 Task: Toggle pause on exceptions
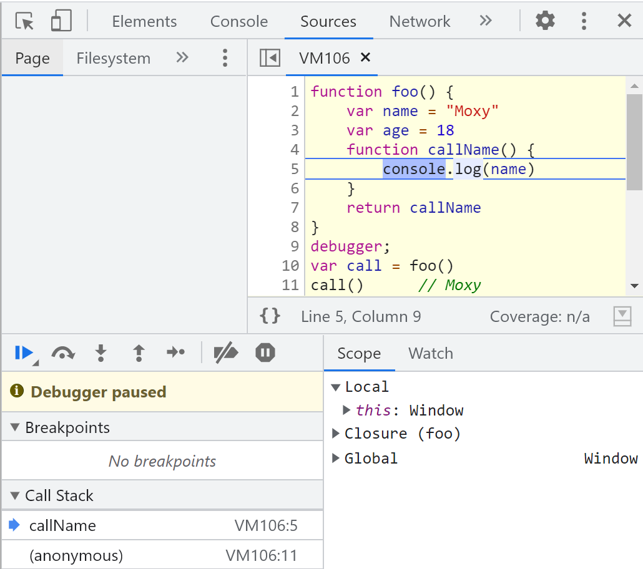(x=265, y=353)
